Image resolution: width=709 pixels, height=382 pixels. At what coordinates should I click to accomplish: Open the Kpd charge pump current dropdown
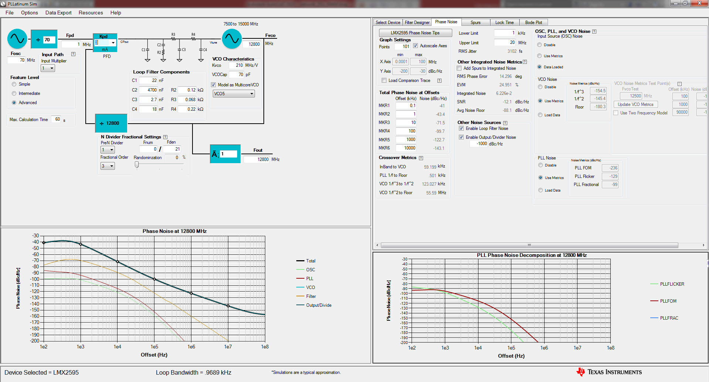113,43
